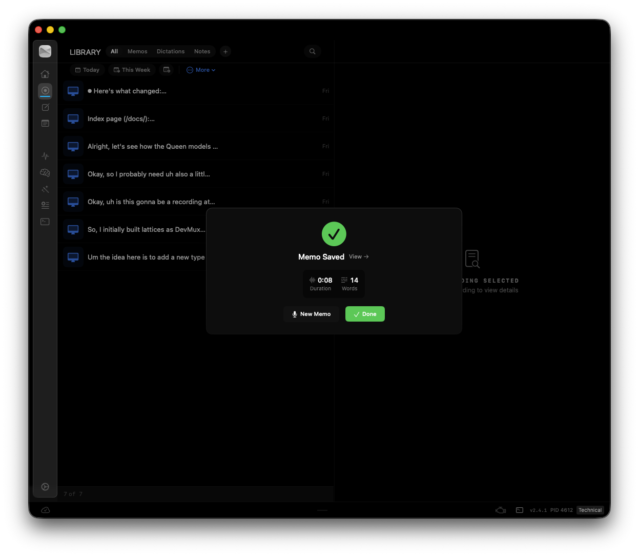Click the search magnifier in Library header
This screenshot has height=556, width=639.
click(313, 51)
